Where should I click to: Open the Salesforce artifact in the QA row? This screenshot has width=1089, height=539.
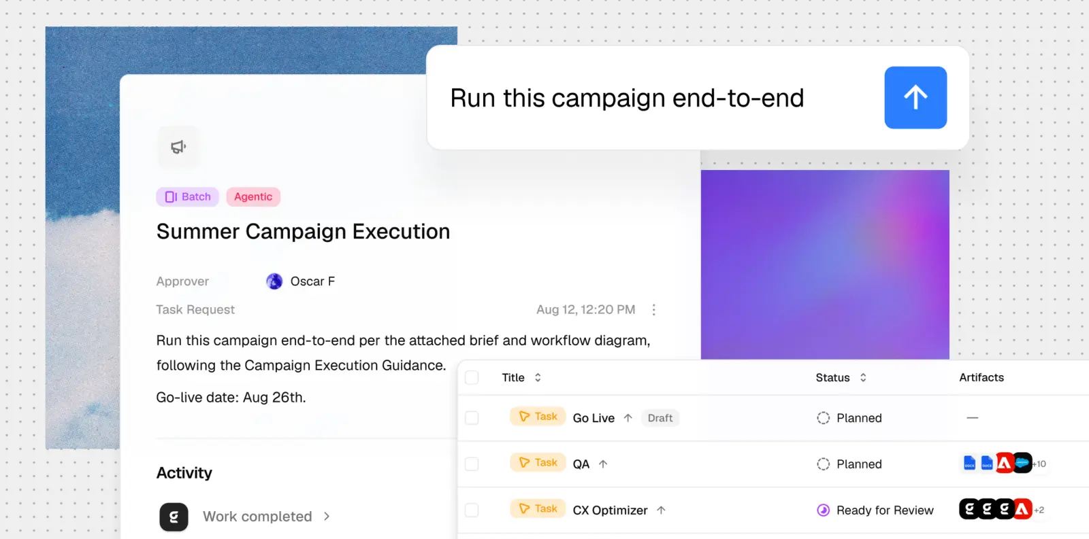(1022, 464)
